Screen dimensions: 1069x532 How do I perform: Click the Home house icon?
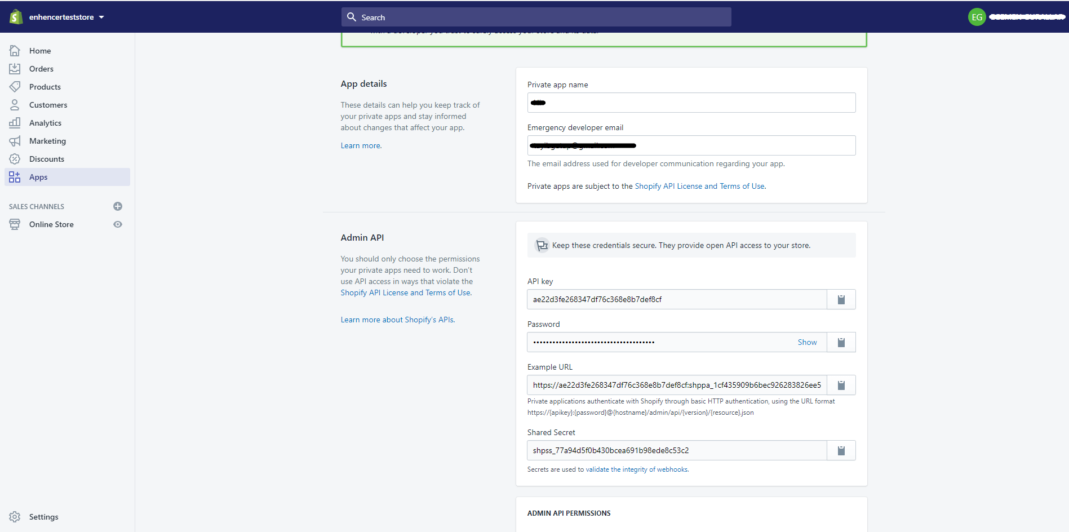click(x=15, y=51)
